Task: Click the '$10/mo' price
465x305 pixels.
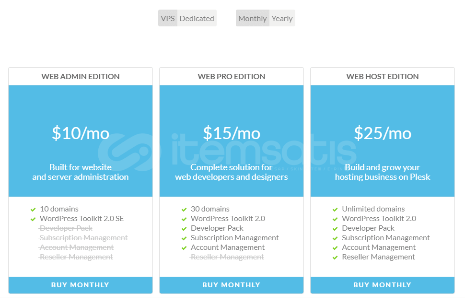Action: point(81,133)
